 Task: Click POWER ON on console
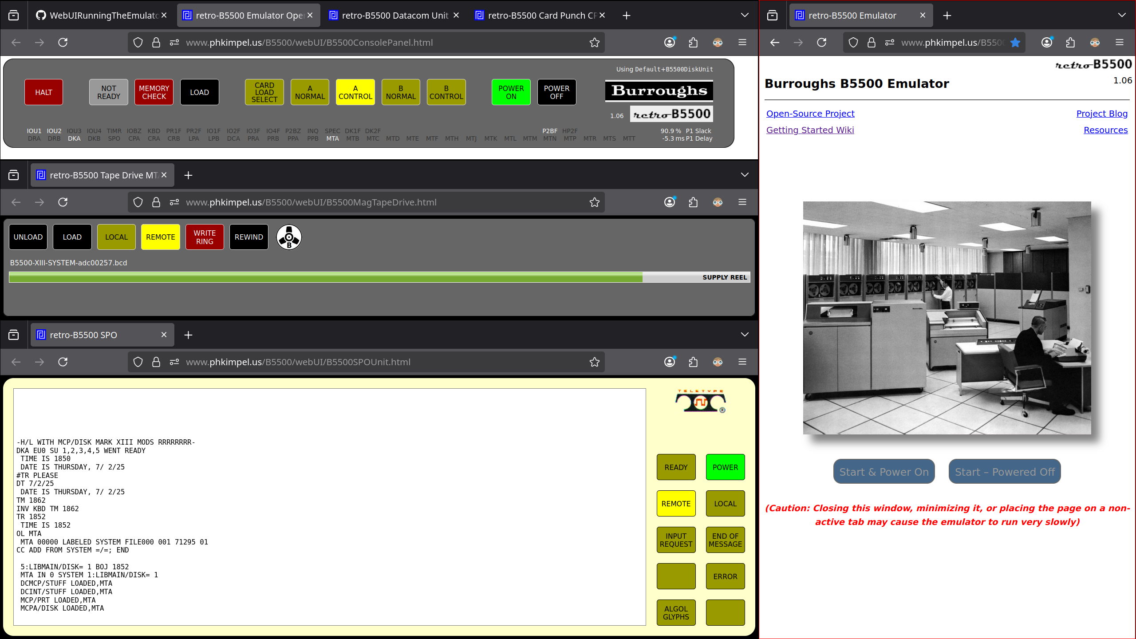511,92
